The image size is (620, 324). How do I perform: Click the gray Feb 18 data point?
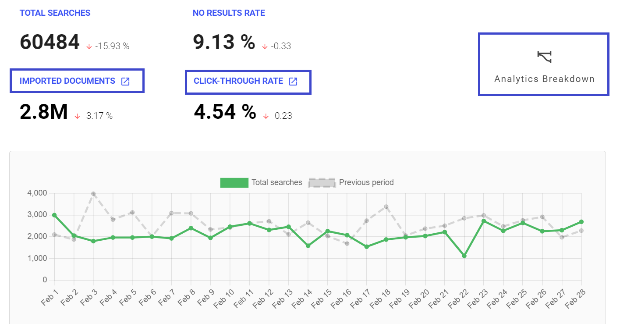(386, 207)
